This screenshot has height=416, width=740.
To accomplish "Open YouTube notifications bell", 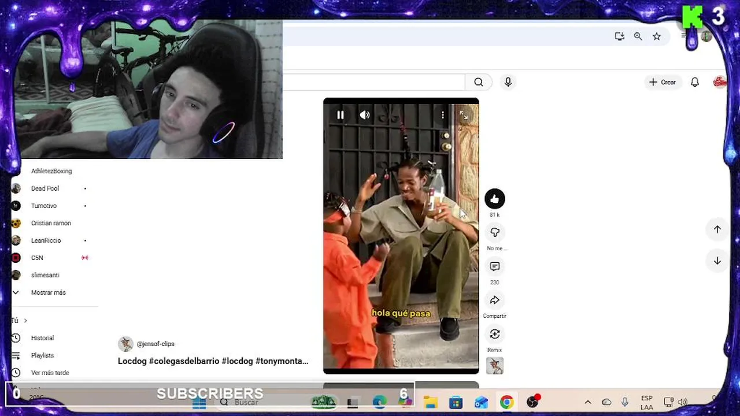I will tap(695, 82).
